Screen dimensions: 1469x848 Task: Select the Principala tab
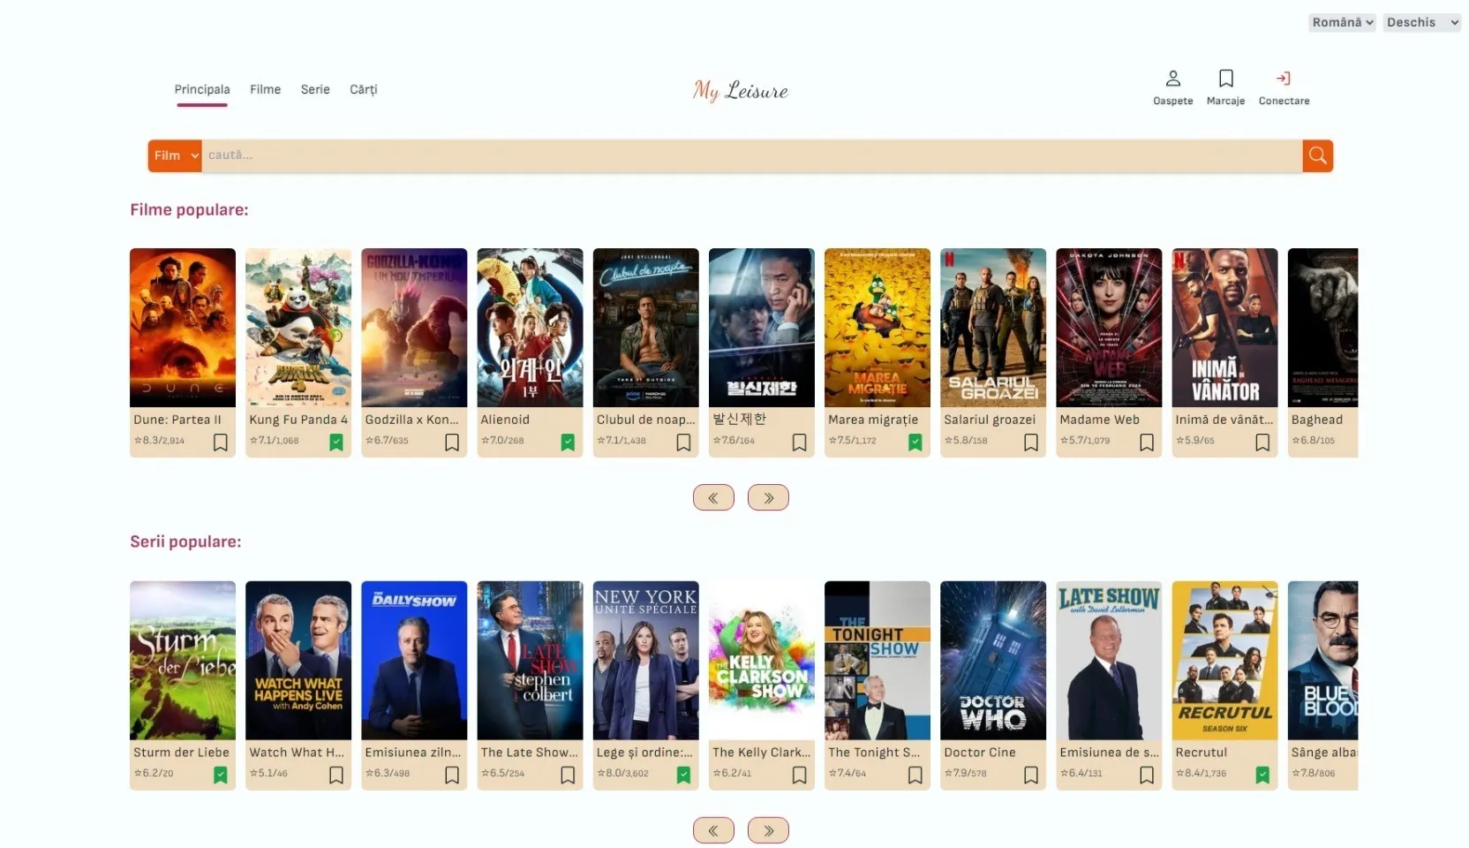[202, 89]
